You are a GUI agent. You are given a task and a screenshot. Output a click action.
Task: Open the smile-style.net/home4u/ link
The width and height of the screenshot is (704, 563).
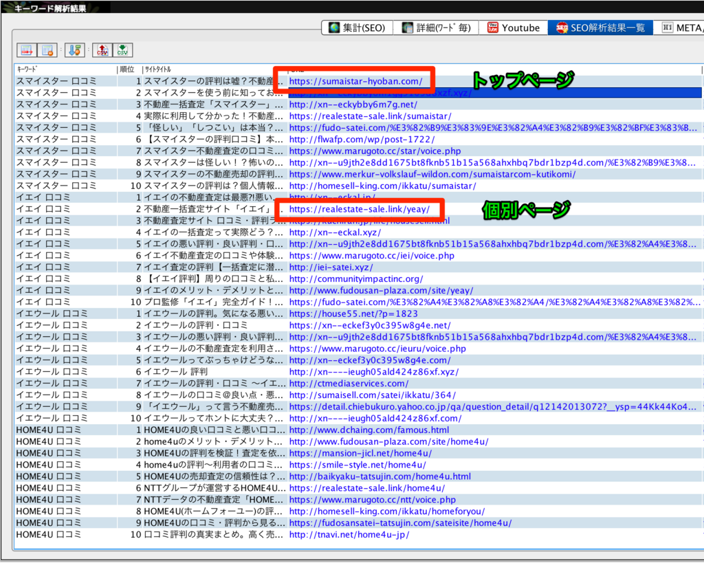click(x=357, y=465)
